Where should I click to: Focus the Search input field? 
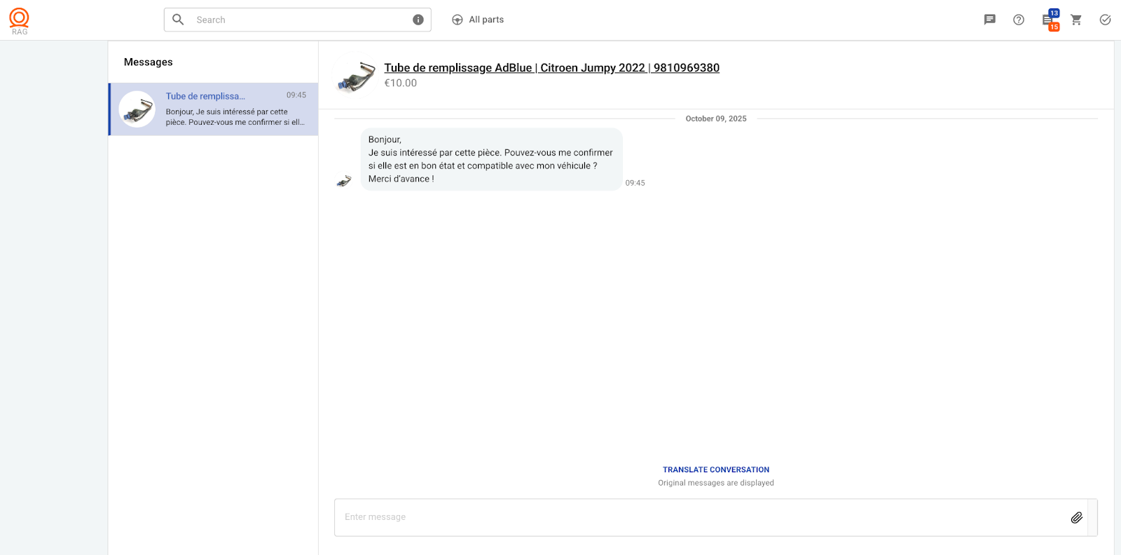[x=301, y=20]
